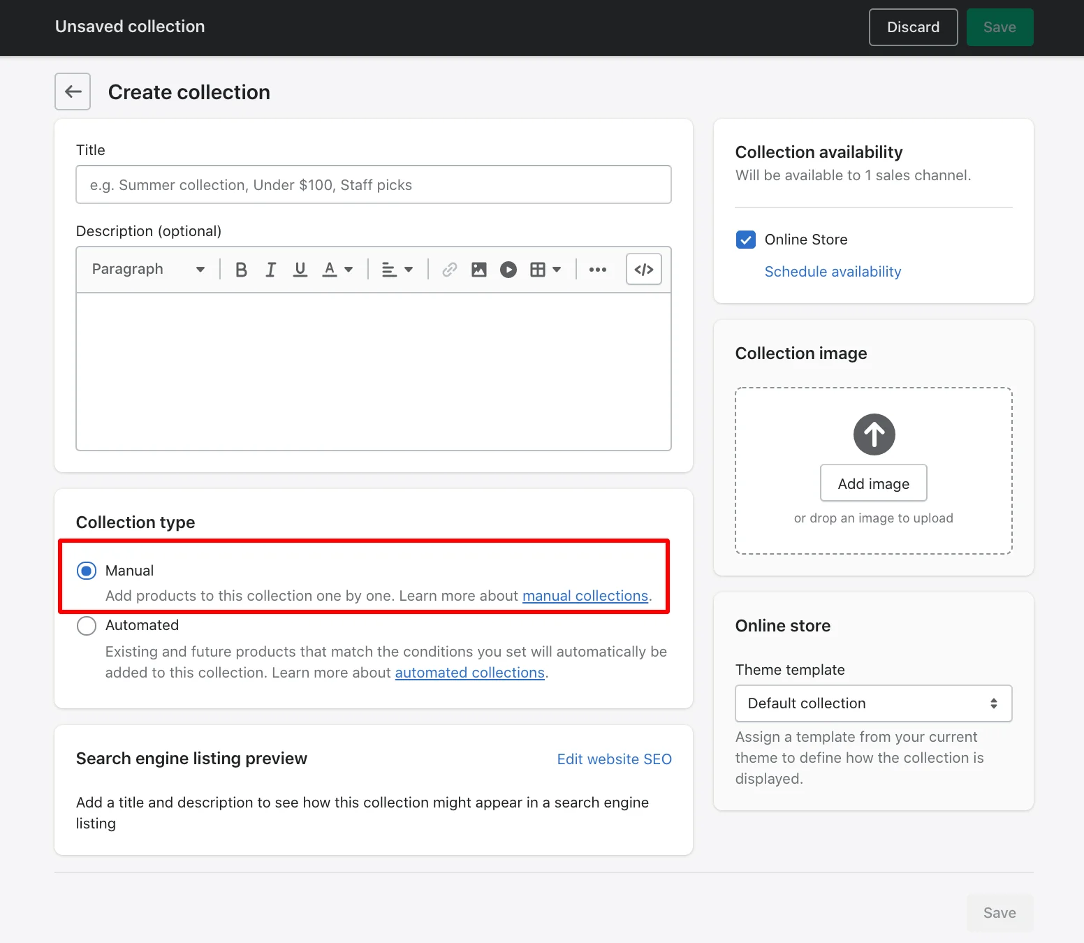Open more formatting options ellipsis
This screenshot has width=1084, height=943.
click(x=597, y=270)
